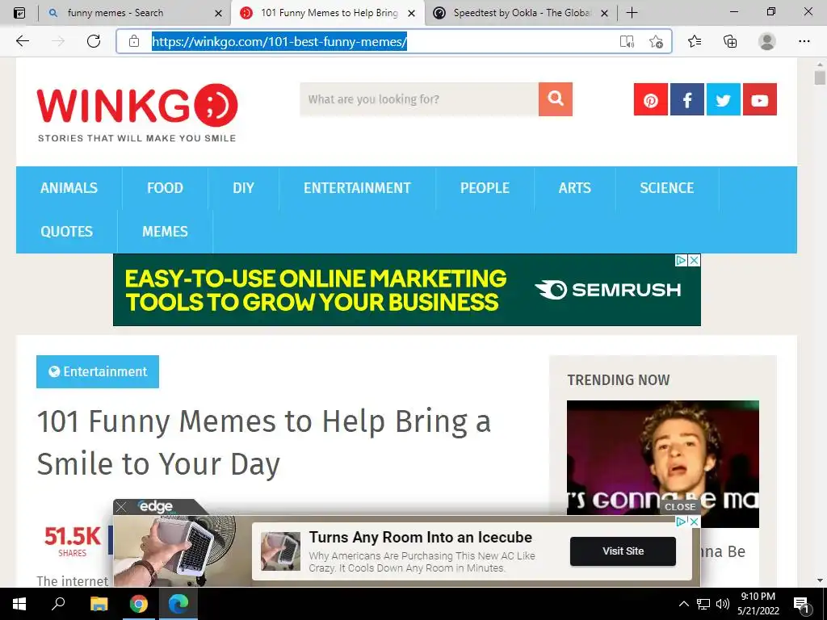
Task: Open the PEOPLE menu category
Action: coord(485,188)
